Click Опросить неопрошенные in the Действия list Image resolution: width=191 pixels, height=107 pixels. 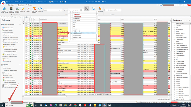coord(11,70)
